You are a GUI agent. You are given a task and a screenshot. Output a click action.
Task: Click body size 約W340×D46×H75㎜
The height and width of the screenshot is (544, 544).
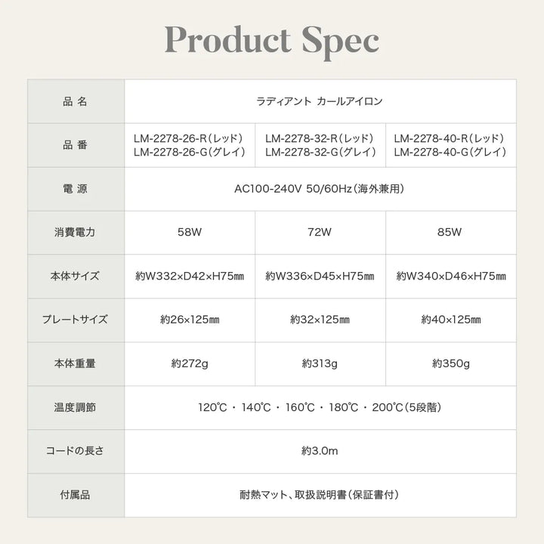point(451,277)
